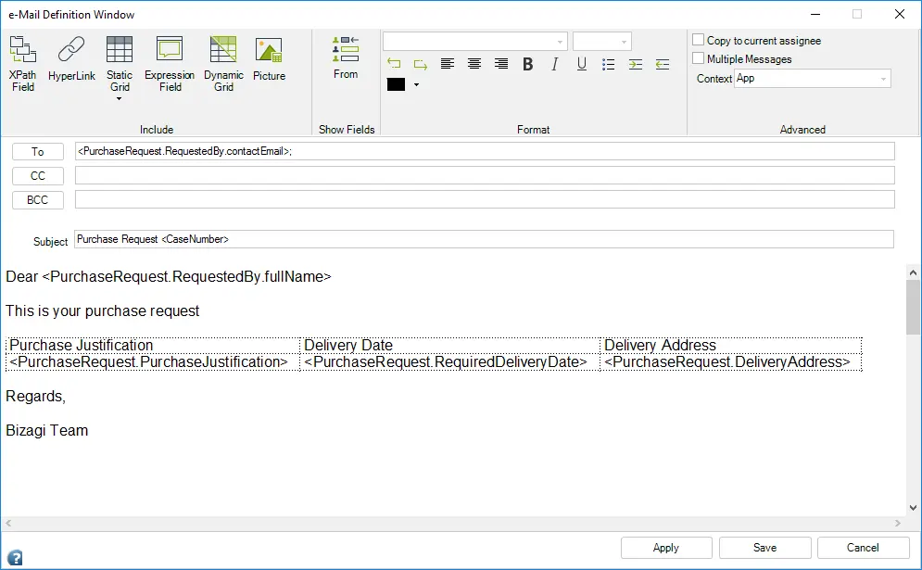Toggle bold formatting
922x570 pixels.
[x=528, y=64]
